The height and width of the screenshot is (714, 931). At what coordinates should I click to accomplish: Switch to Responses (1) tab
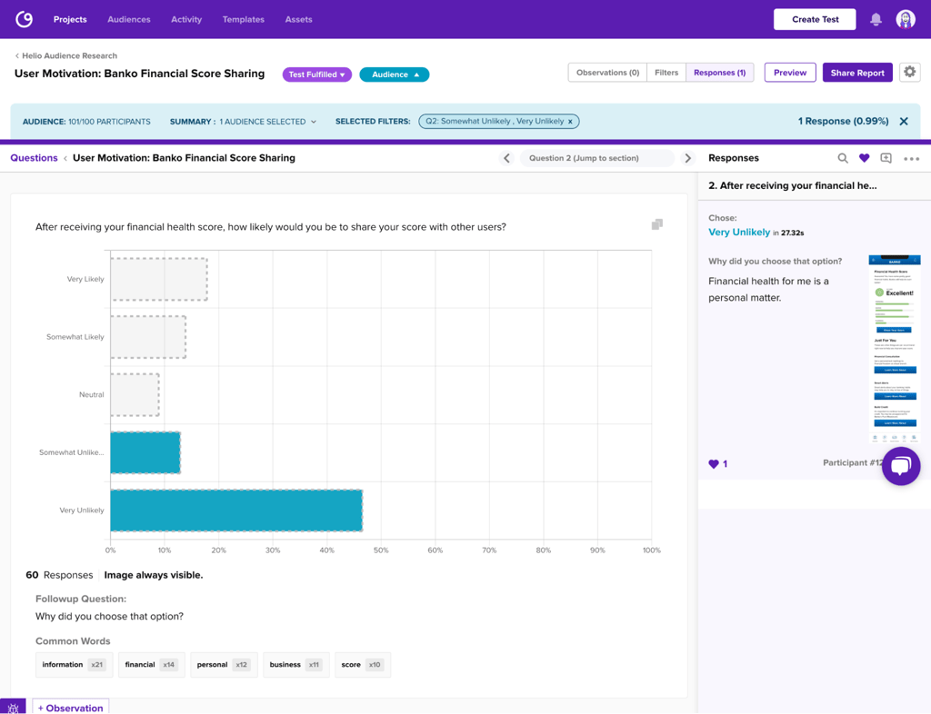coord(720,73)
